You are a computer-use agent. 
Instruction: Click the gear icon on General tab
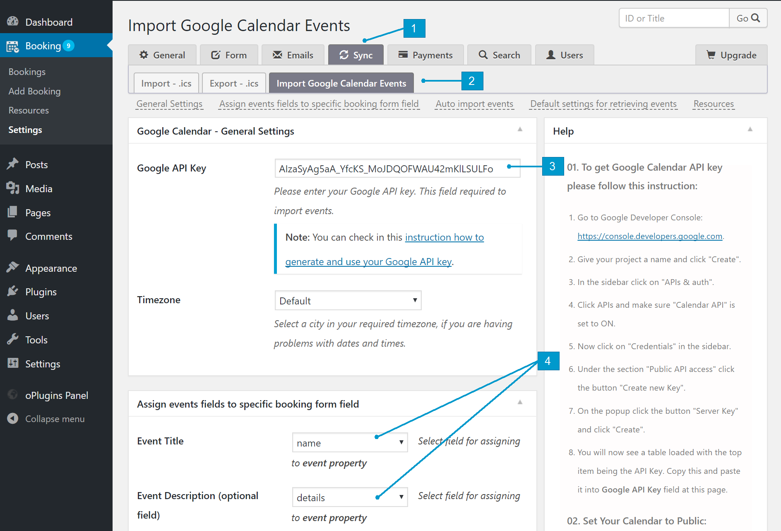(144, 55)
